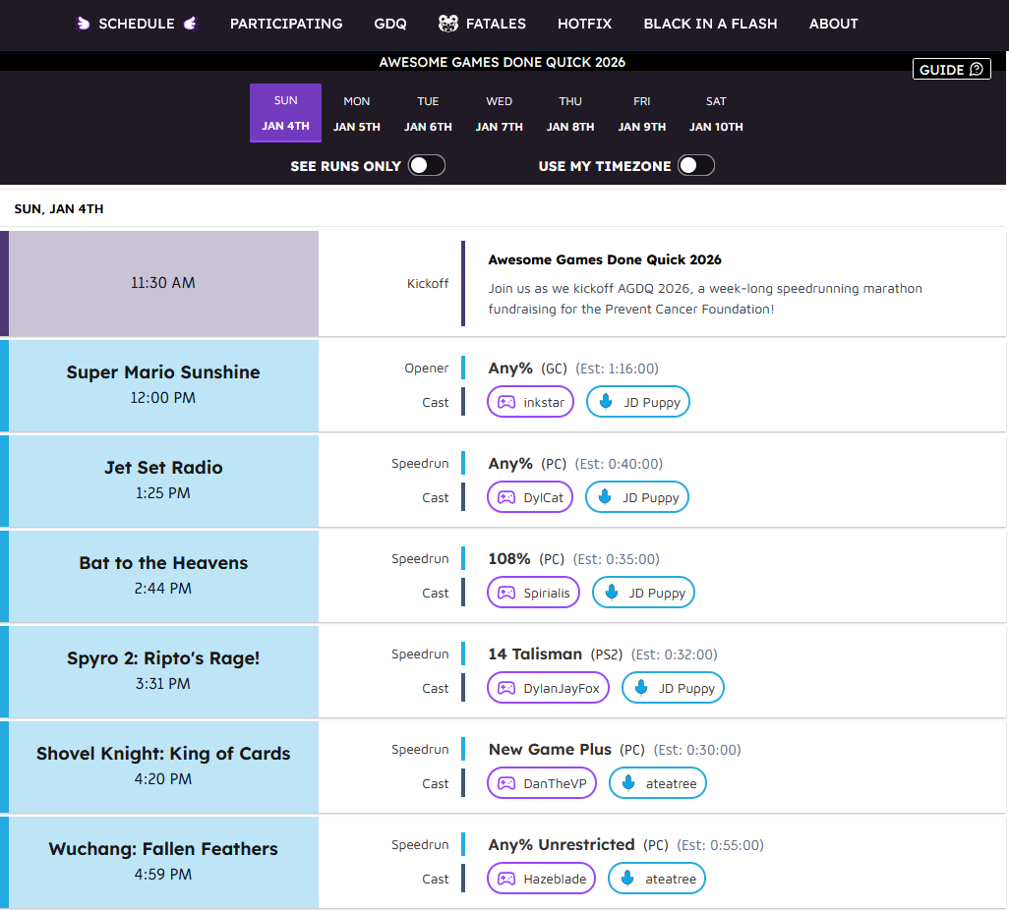Turn on Use My Timezone switch
The height and width of the screenshot is (910, 1009).
point(695,165)
